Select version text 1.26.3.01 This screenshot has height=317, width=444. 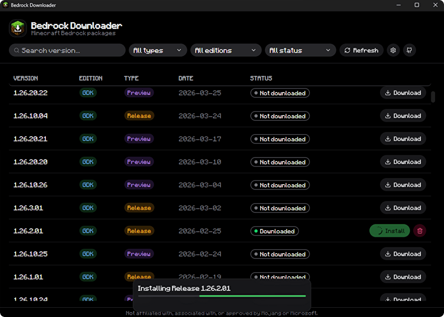28,208
